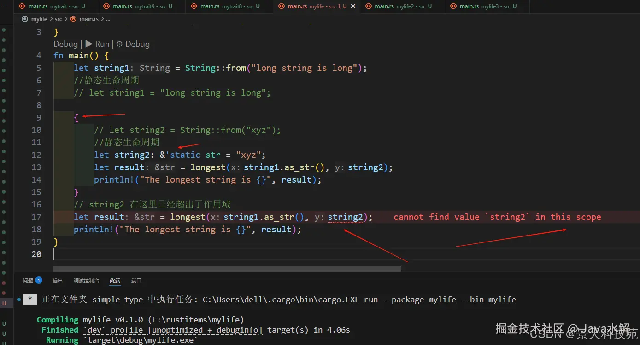Switch to the main.rs mytrait8 tab
The width and height of the screenshot is (640, 345).
tap(230, 6)
